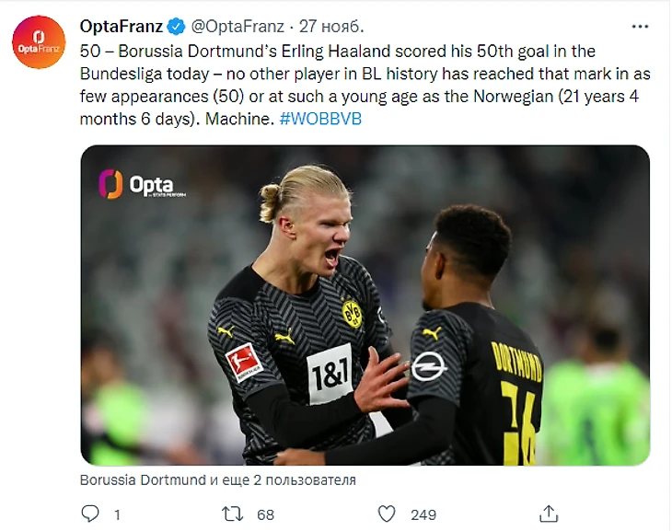Click the reply count 1
This screenshot has height=531, width=672.
pyautogui.click(x=117, y=514)
